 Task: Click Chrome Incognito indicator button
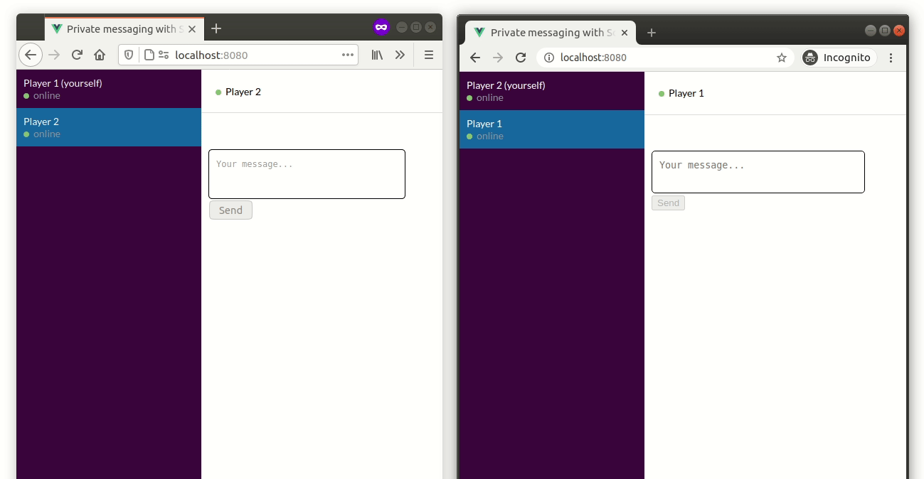pos(837,58)
